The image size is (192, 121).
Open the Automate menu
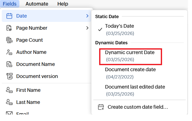[x=37, y=4]
